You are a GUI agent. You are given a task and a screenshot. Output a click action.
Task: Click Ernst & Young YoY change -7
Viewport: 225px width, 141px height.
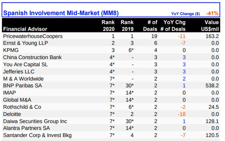click(x=183, y=43)
